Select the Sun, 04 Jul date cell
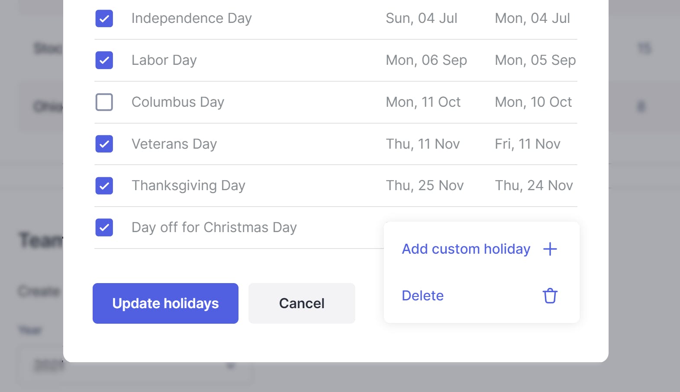 coord(421,18)
